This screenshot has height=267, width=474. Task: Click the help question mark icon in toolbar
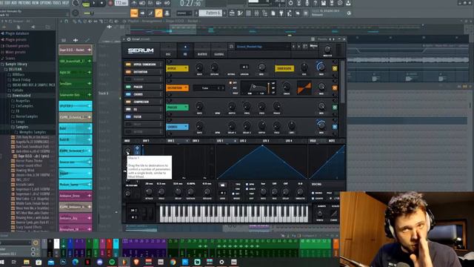pyautogui.click(x=315, y=3)
